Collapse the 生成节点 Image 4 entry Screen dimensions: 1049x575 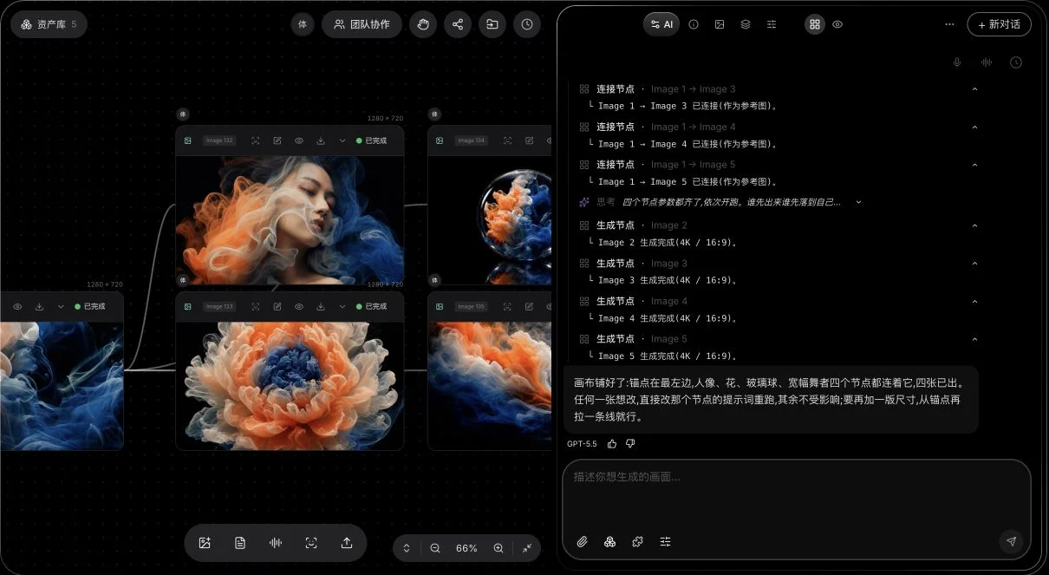pos(974,302)
